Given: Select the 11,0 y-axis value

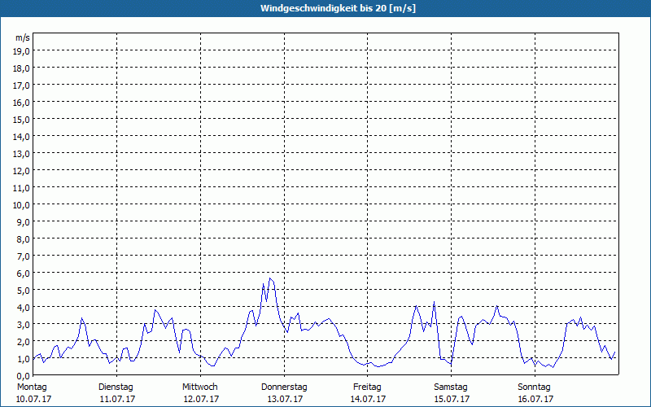Looking at the screenshot, I should [21, 188].
